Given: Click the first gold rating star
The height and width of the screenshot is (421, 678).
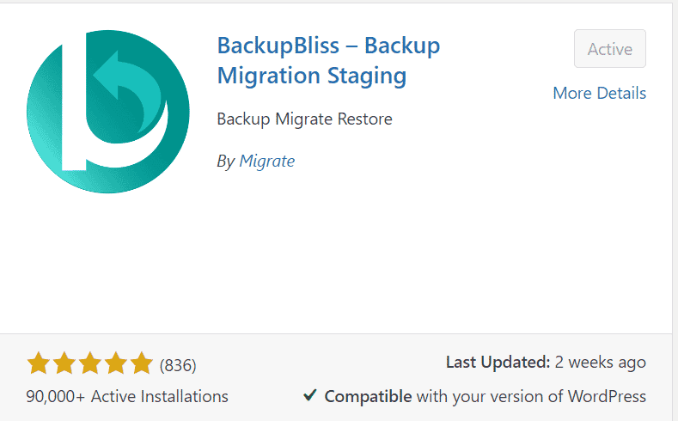Looking at the screenshot, I should pyautogui.click(x=39, y=363).
